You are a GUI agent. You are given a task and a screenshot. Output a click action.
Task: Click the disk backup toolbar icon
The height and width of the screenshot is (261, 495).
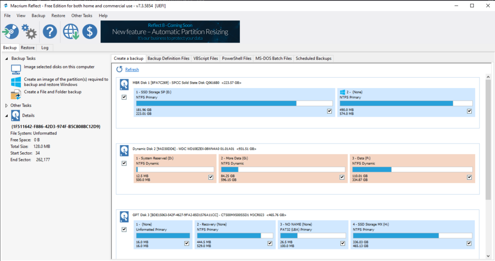tap(11, 32)
